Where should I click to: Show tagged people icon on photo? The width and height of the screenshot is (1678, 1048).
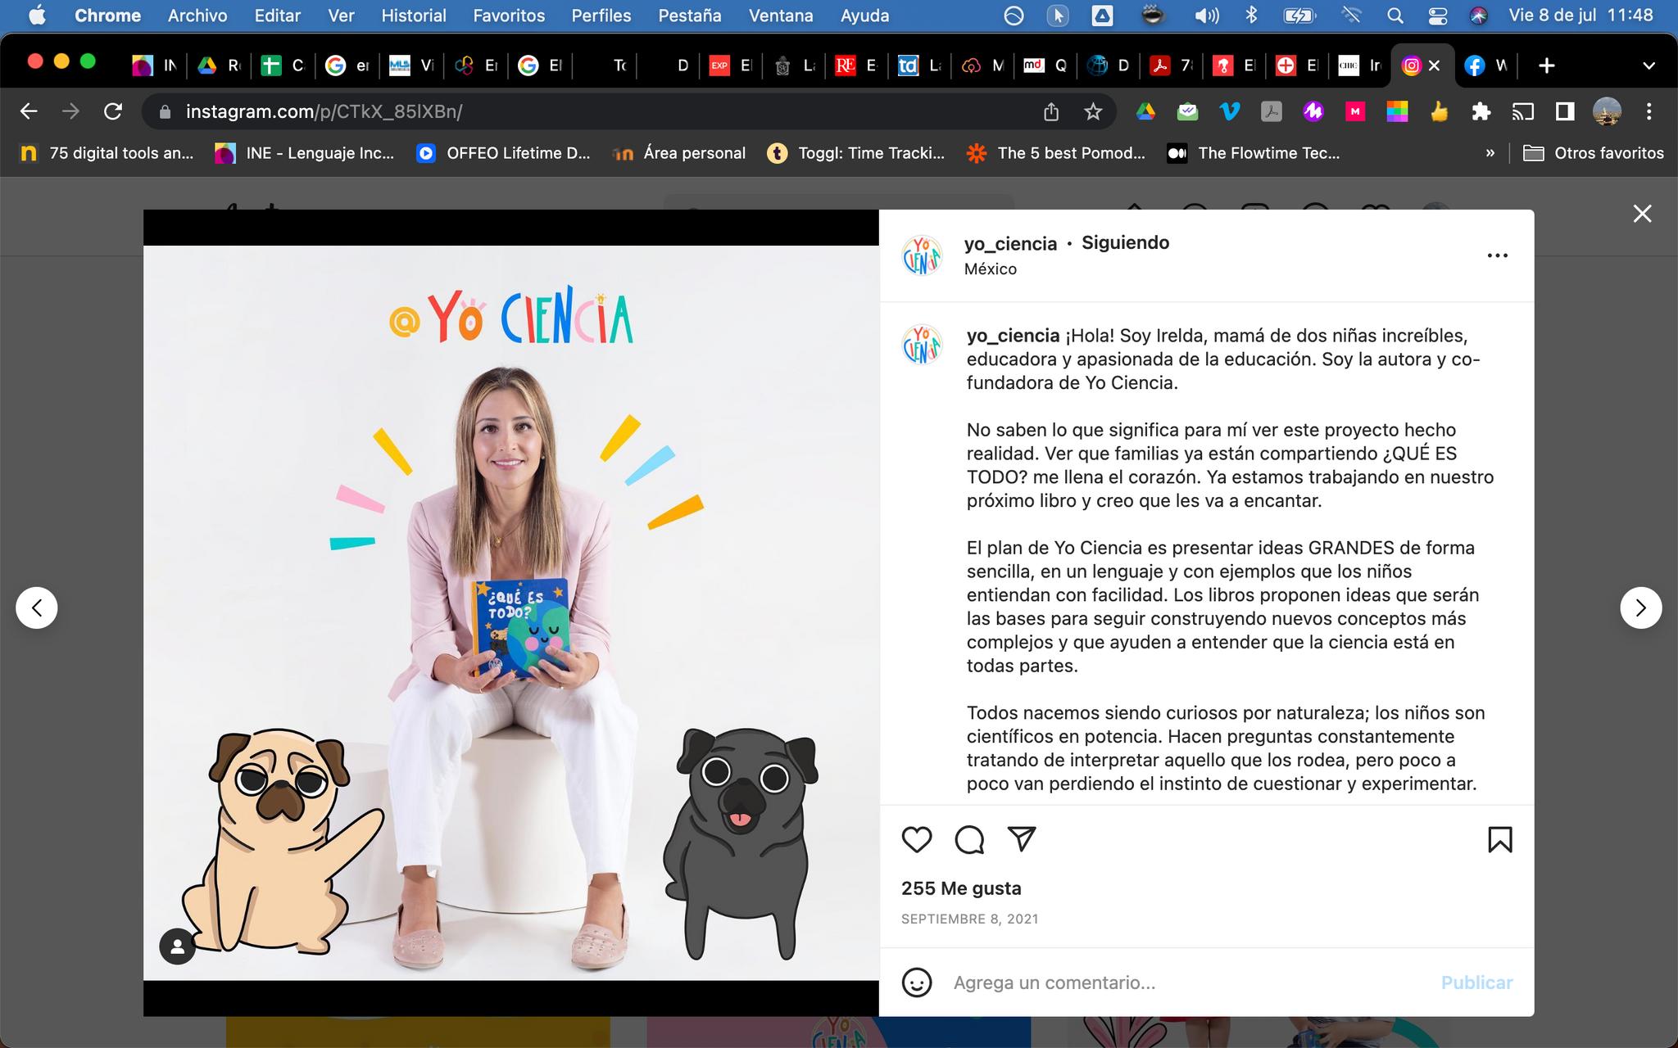click(x=177, y=947)
